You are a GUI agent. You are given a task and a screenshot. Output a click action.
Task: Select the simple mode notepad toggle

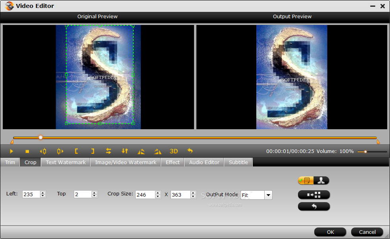coord(305,180)
